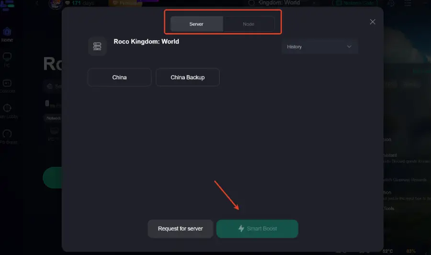Select the China Backup server
431x255 pixels.
coord(187,78)
